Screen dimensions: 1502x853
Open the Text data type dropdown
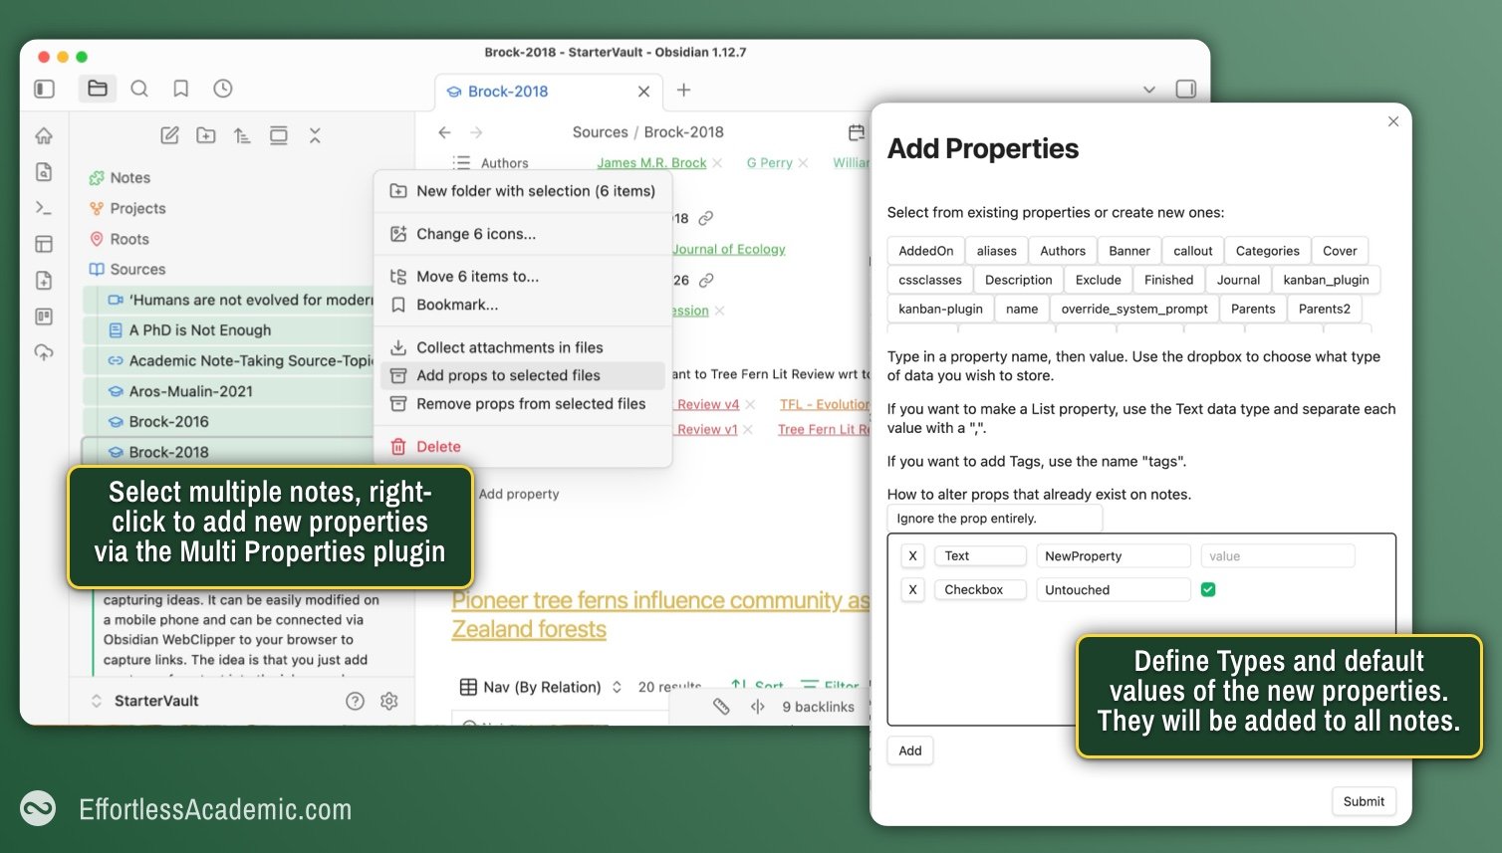[x=980, y=556]
